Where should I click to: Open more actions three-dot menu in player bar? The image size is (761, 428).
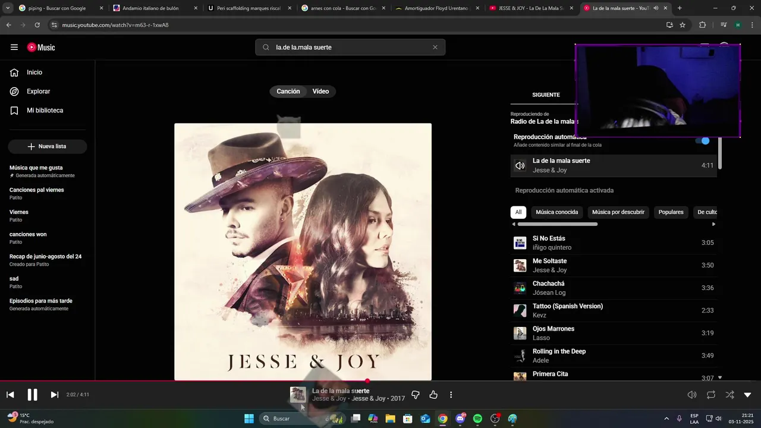coord(451,395)
